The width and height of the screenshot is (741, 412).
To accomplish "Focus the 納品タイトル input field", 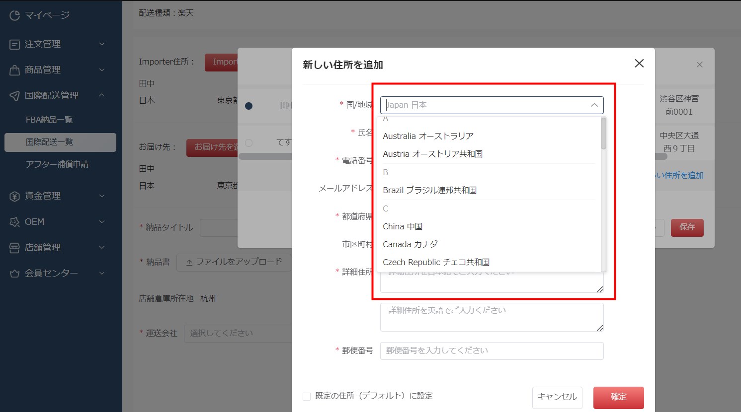I will 219,228.
